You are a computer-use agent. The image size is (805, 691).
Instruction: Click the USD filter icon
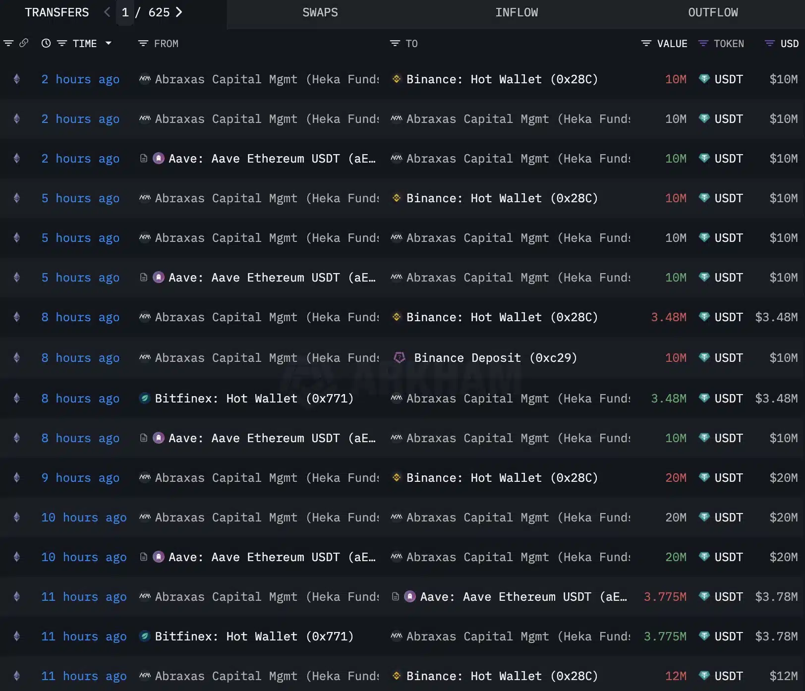click(769, 44)
